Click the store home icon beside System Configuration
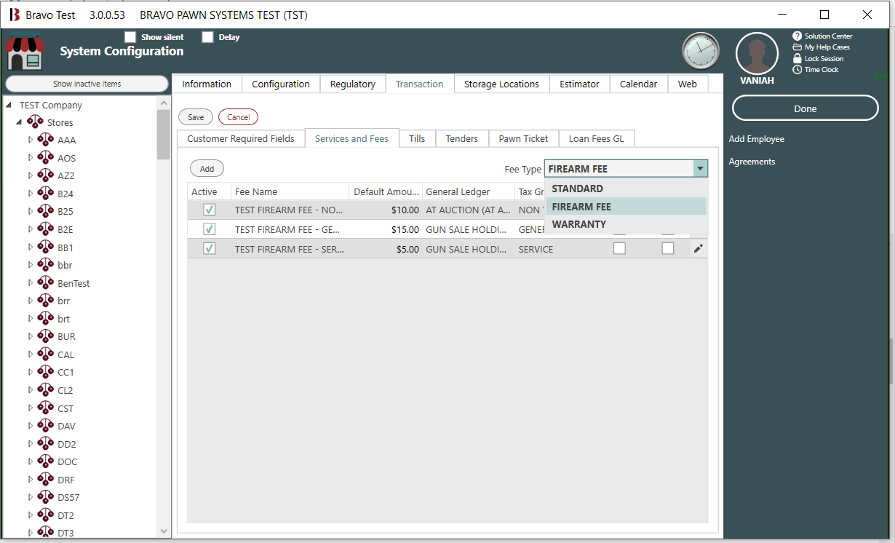 point(25,52)
